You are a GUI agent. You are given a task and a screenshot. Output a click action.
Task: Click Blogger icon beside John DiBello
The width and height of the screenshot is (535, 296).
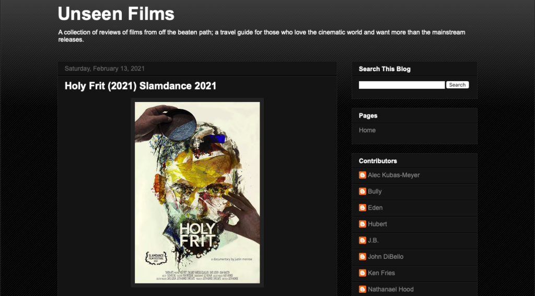tap(363, 257)
